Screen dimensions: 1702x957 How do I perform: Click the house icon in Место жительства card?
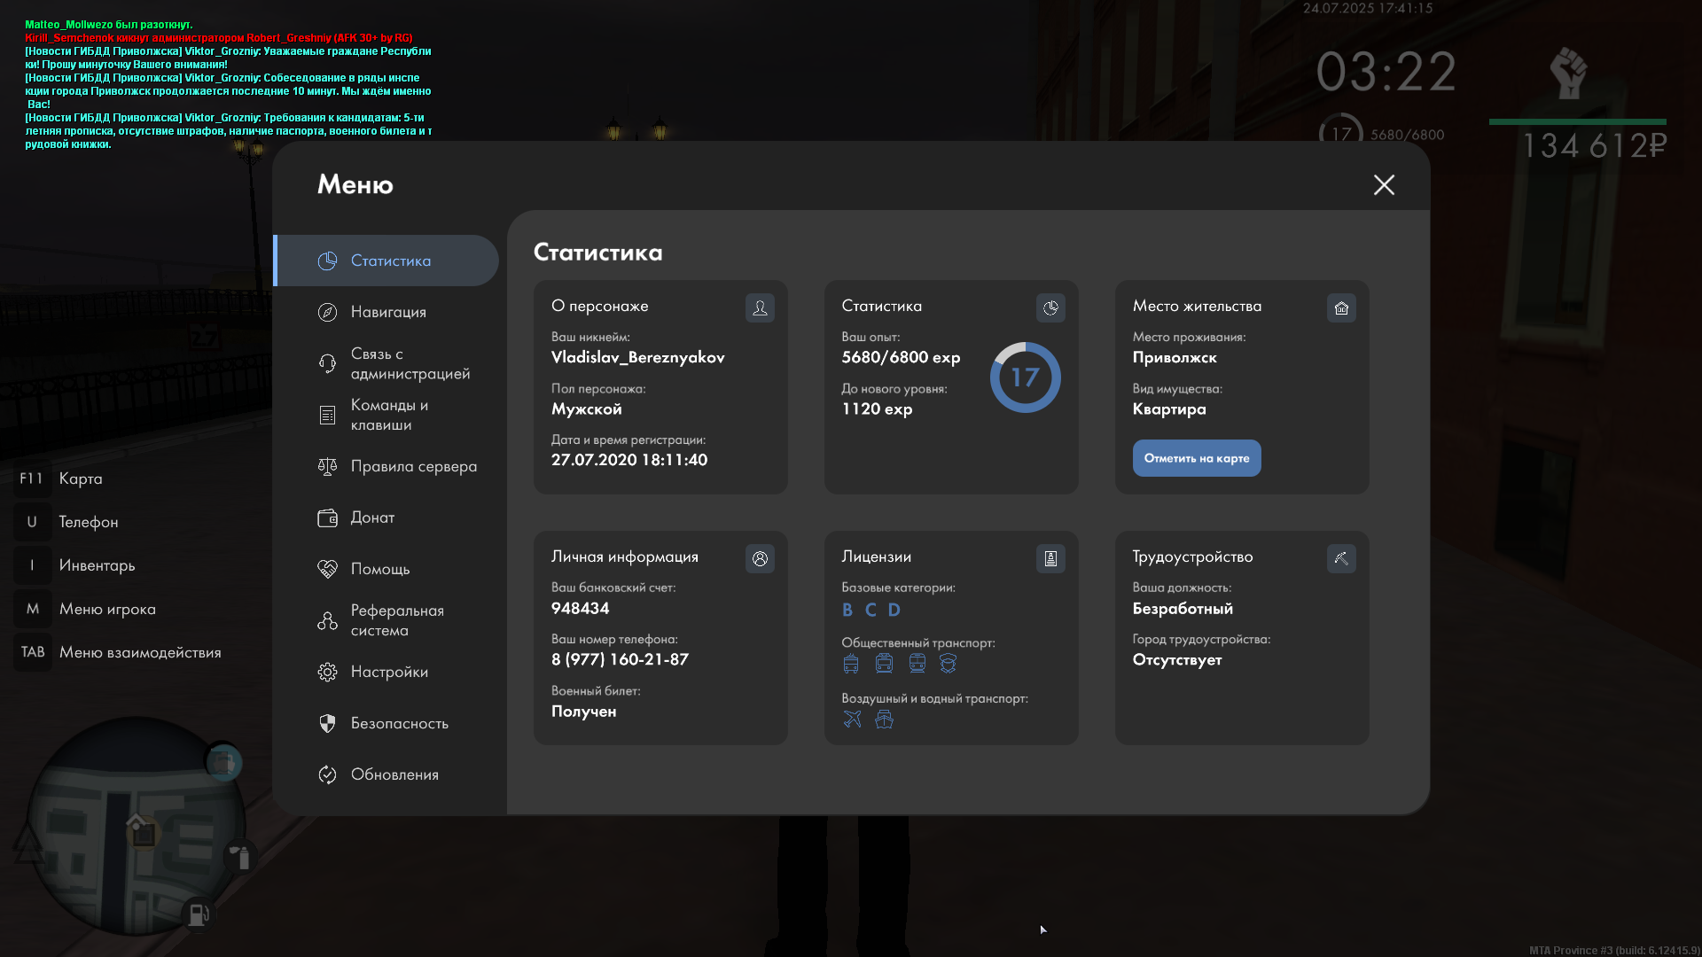pos(1341,307)
